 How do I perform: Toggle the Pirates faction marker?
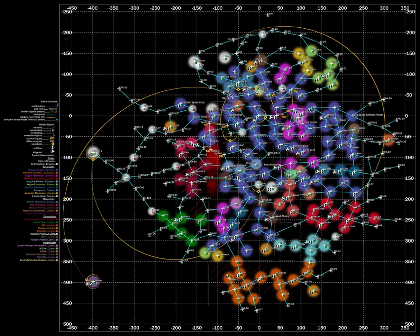pos(56,227)
